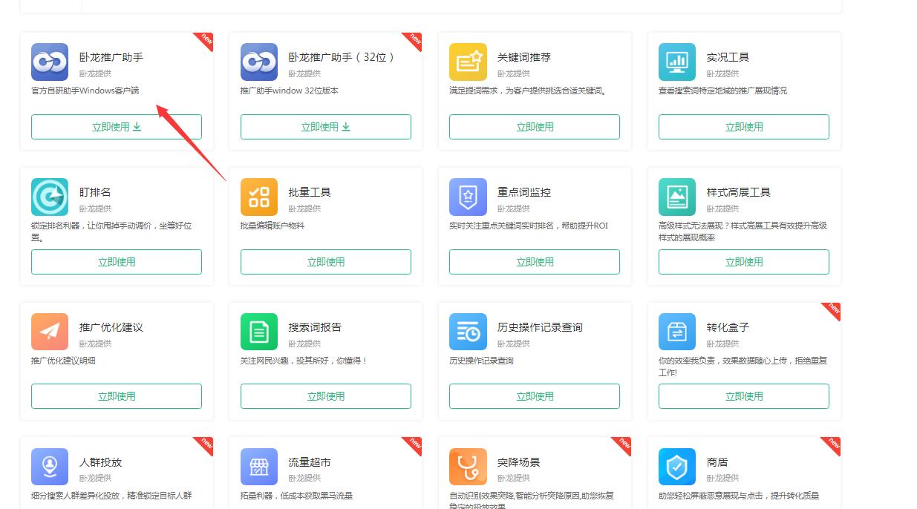Click the 样式高展工具 image icon
Screen dimensions: 917x509
677,197
